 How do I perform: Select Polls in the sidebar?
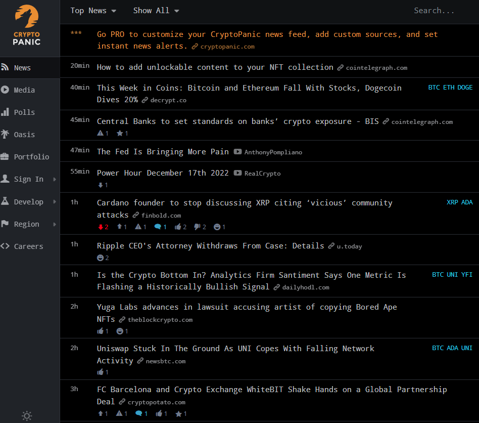coord(30,112)
